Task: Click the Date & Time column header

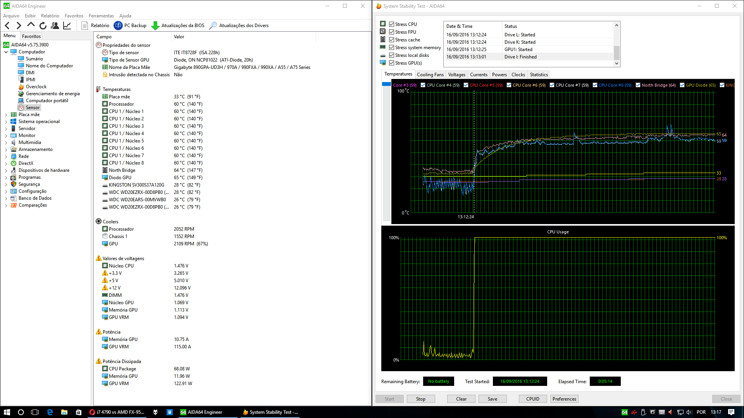Action: click(x=473, y=26)
